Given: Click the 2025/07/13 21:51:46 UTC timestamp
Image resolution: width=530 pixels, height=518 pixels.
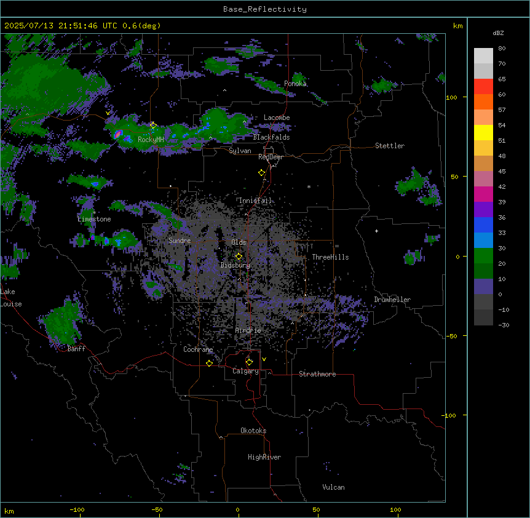Looking at the screenshot, I should tap(61, 26).
